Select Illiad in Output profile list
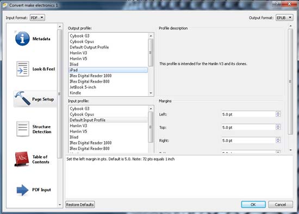Image resolution: width=299 pixels, height=214 pixels. [x=108, y=65]
